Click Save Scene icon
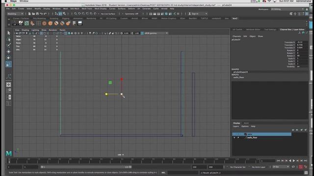The image size is (314, 176). [37, 14]
